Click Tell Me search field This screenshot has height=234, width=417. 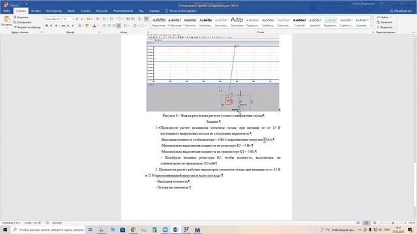(181, 11)
